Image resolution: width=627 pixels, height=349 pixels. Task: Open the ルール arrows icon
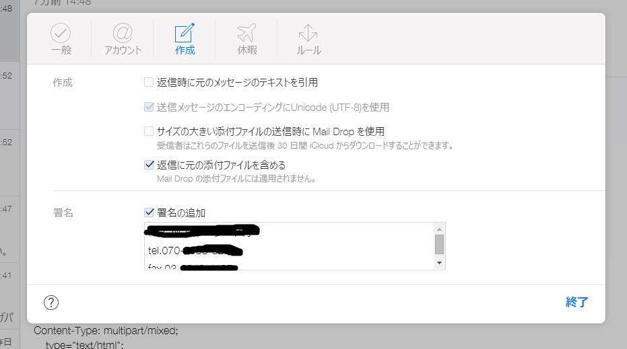[x=308, y=33]
